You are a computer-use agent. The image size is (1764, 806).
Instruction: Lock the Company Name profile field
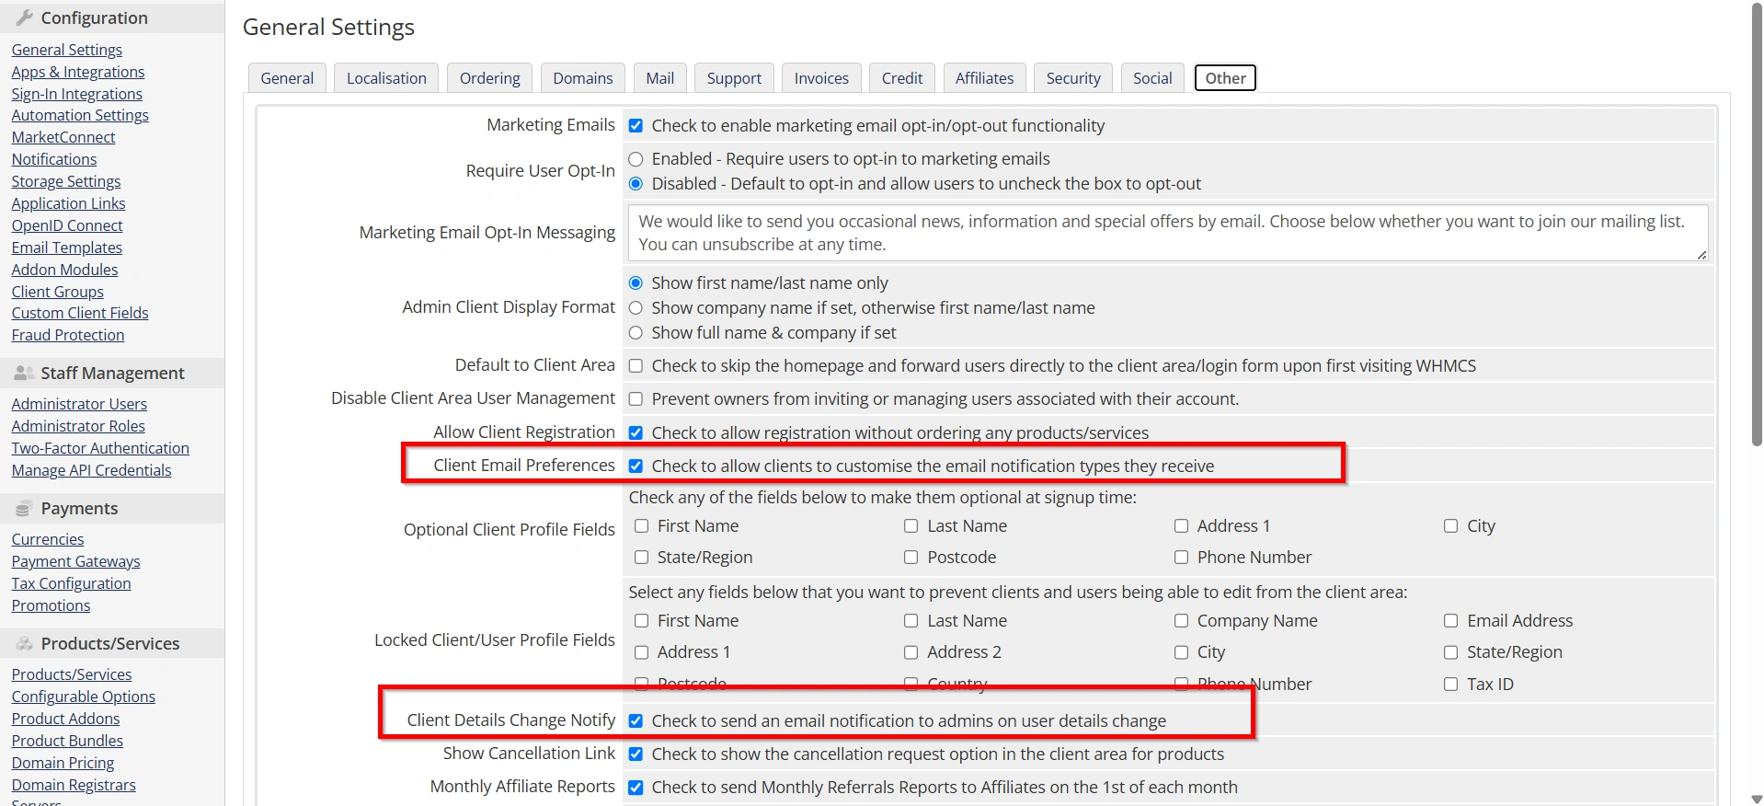pyautogui.click(x=1182, y=621)
